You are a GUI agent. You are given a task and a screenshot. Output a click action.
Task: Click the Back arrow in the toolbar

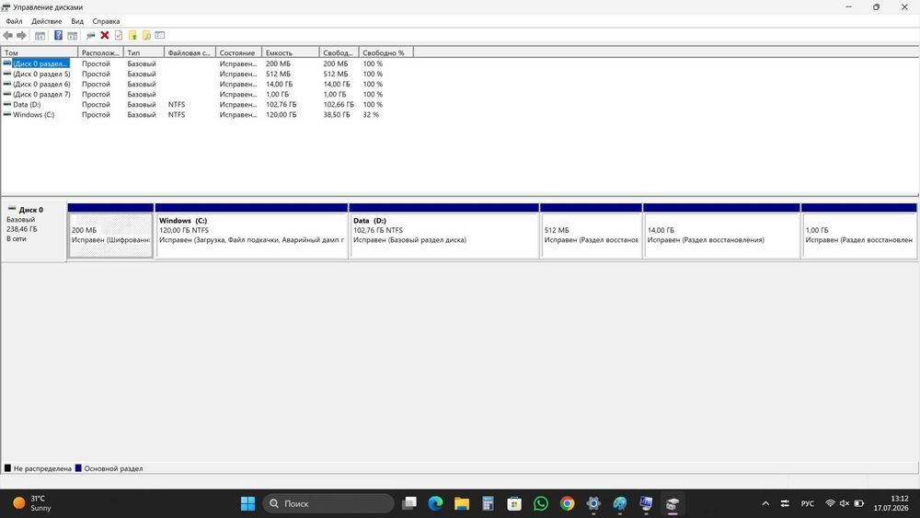point(7,36)
